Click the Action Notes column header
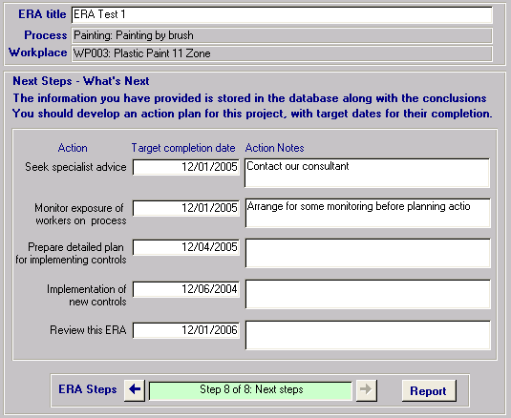The width and height of the screenshot is (511, 418). (274, 148)
